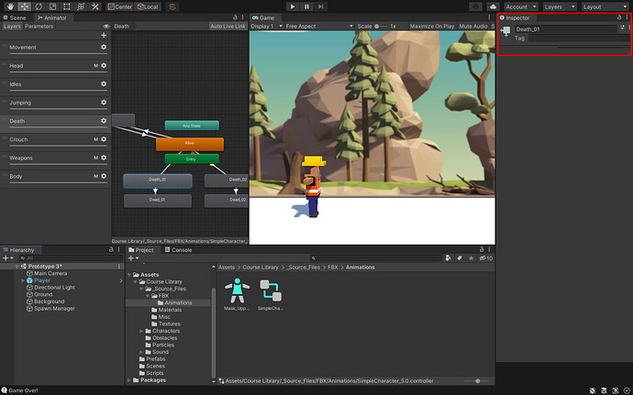Open cloud services icon
Viewport: 633px width, 395px height.
[493, 6]
